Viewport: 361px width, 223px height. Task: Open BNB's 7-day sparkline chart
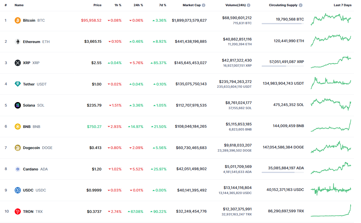pyautogui.click(x=331, y=125)
